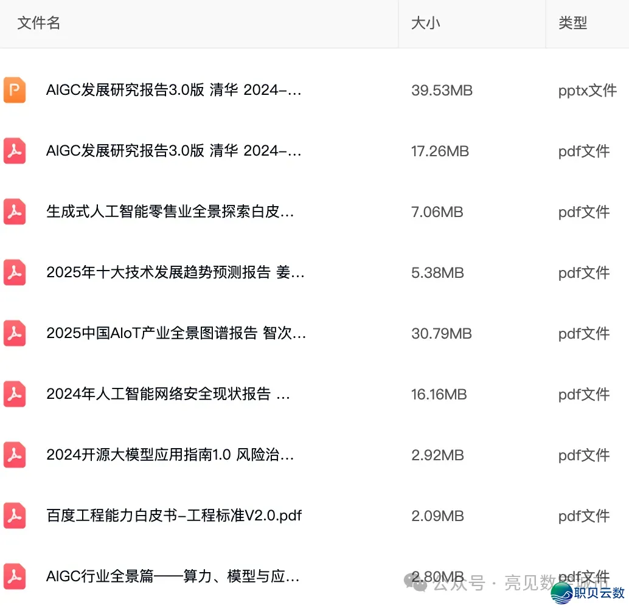The height and width of the screenshot is (608, 629).
Task: Open file name 2024年人工智能网络安全现状报告
Action: tap(168, 394)
